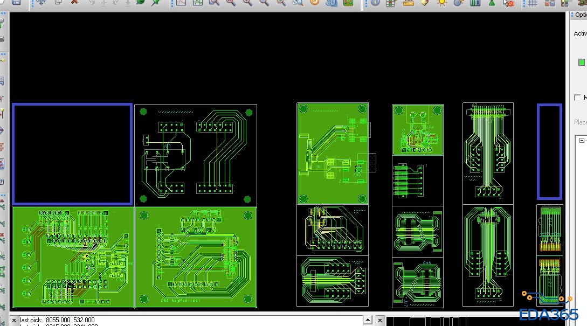Screen dimensions: 587x326
Task: Choose the Copy tool in toolbar
Action: click(58, 2)
